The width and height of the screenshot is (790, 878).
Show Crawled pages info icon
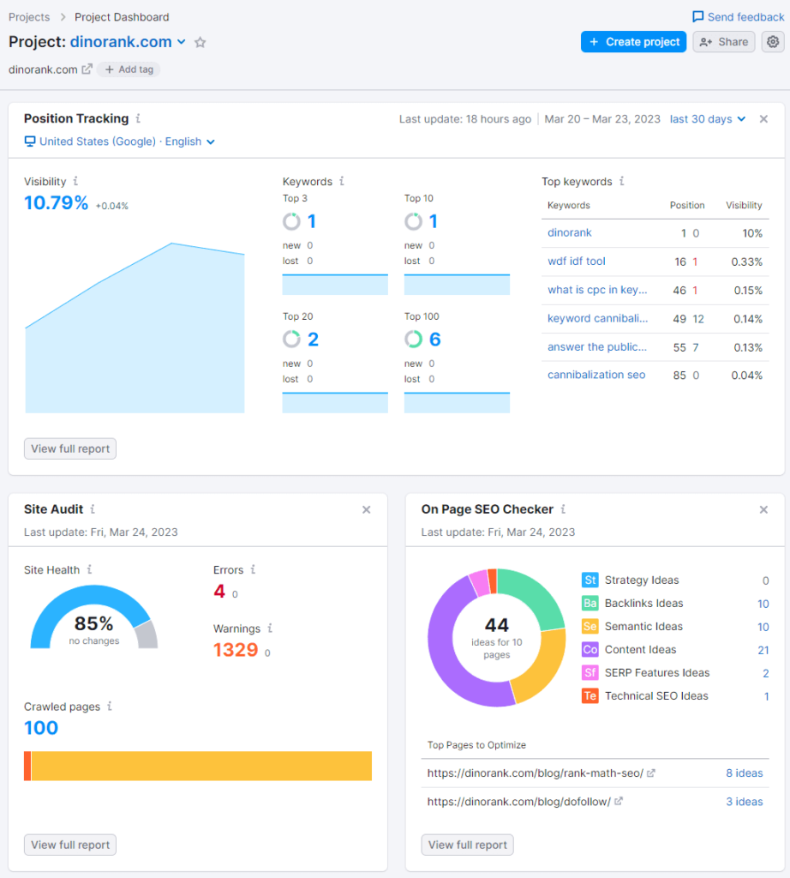click(x=110, y=707)
